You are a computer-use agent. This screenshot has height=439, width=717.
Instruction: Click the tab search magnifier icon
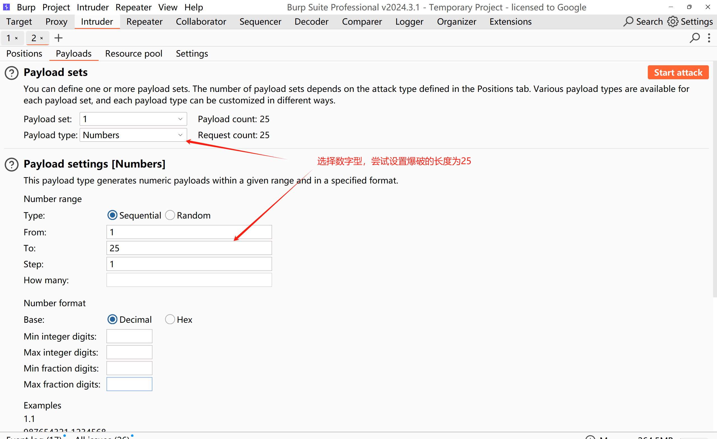(x=694, y=38)
